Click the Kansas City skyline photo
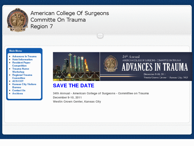This screenshot has height=146, width=194. pyautogui.click(x=76, y=66)
